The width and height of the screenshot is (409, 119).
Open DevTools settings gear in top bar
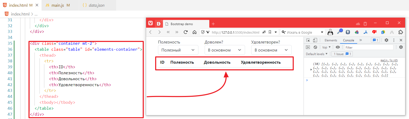pyautogui.click(x=386, y=40)
